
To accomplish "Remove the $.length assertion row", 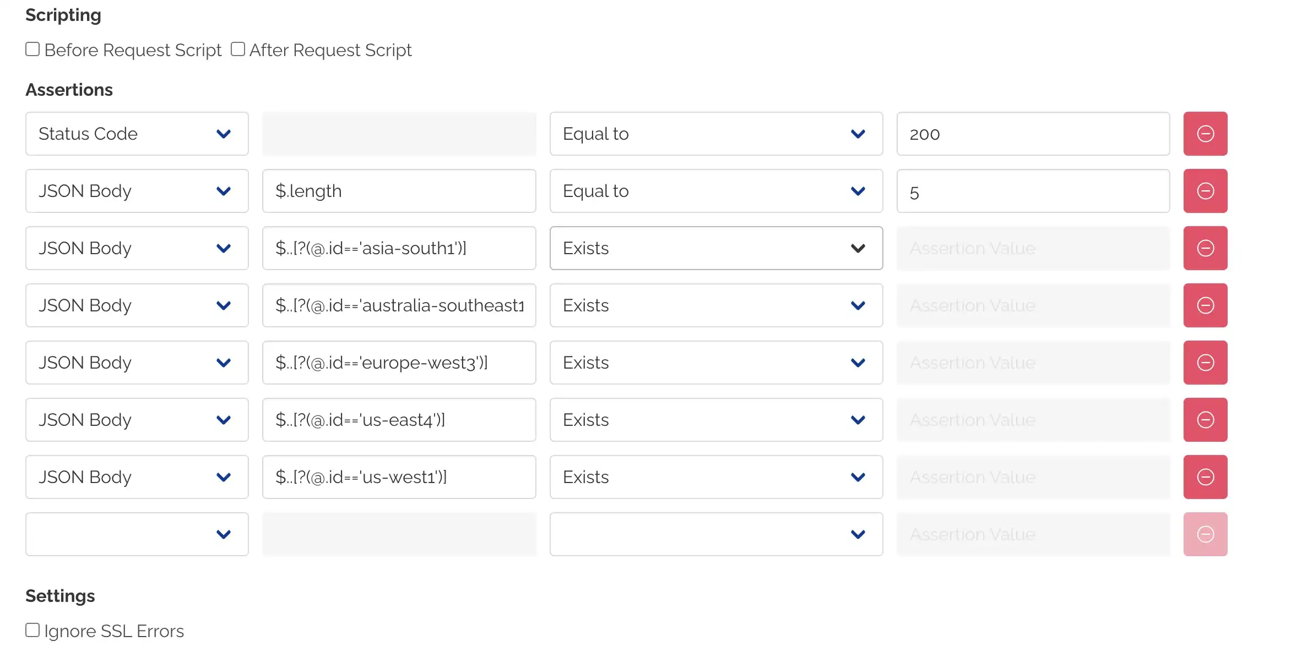I will coord(1205,191).
